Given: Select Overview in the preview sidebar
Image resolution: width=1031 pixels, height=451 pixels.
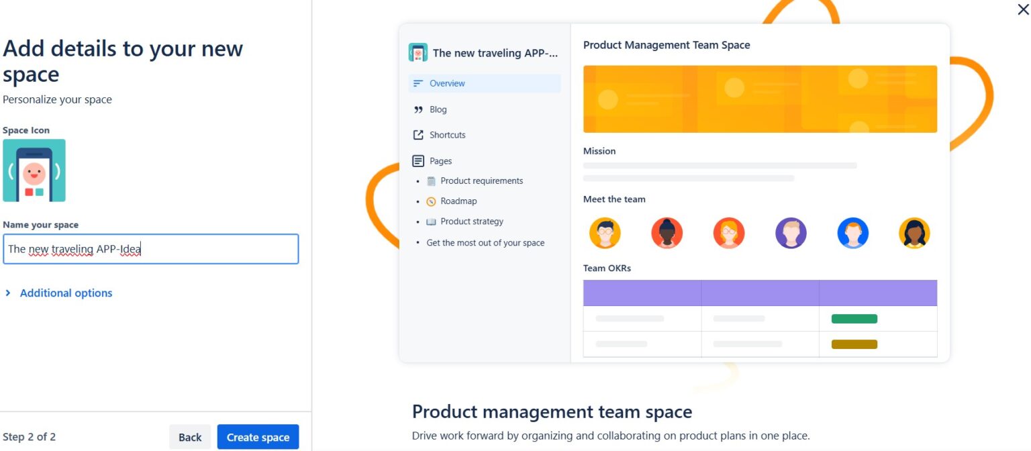Looking at the screenshot, I should (x=485, y=83).
